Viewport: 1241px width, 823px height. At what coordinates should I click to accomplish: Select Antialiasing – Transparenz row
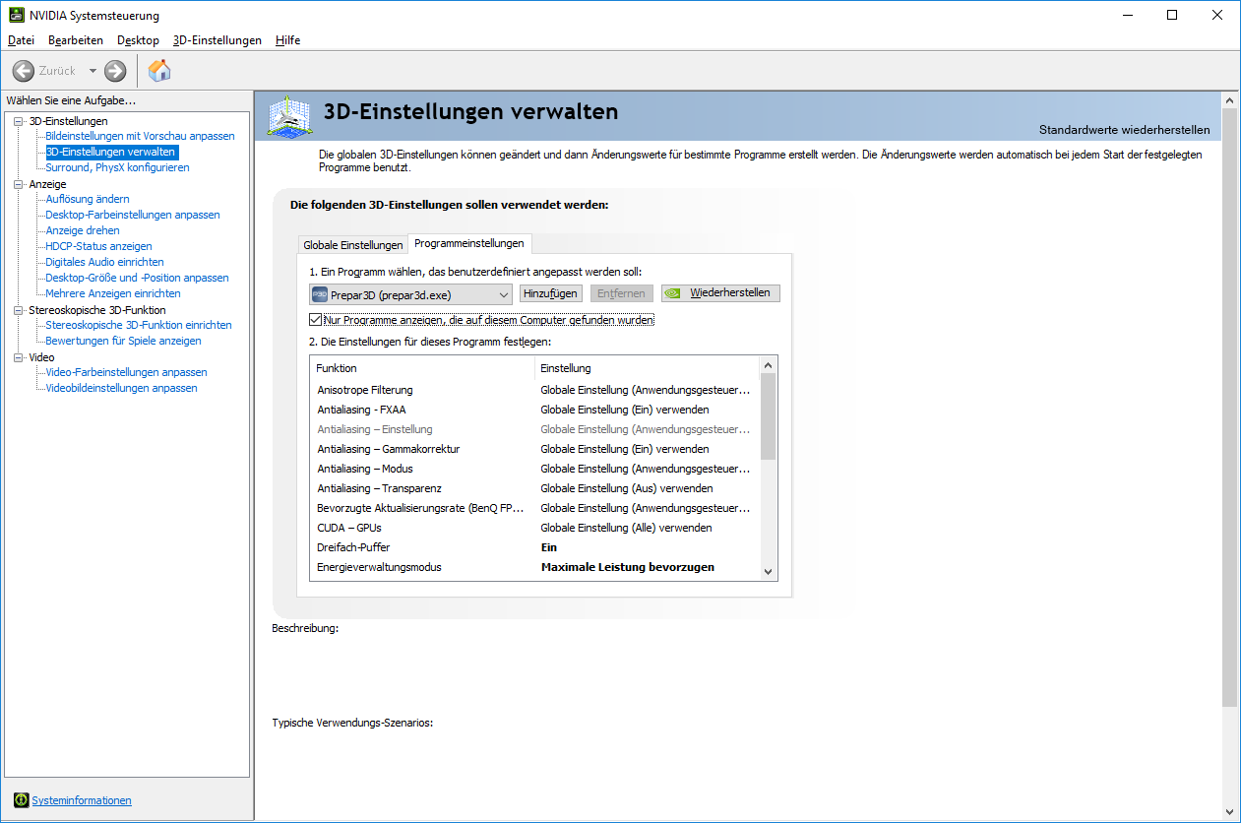point(534,488)
